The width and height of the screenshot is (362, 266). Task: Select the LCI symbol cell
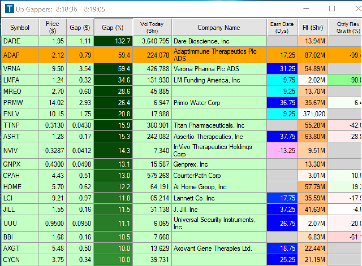coord(20,198)
